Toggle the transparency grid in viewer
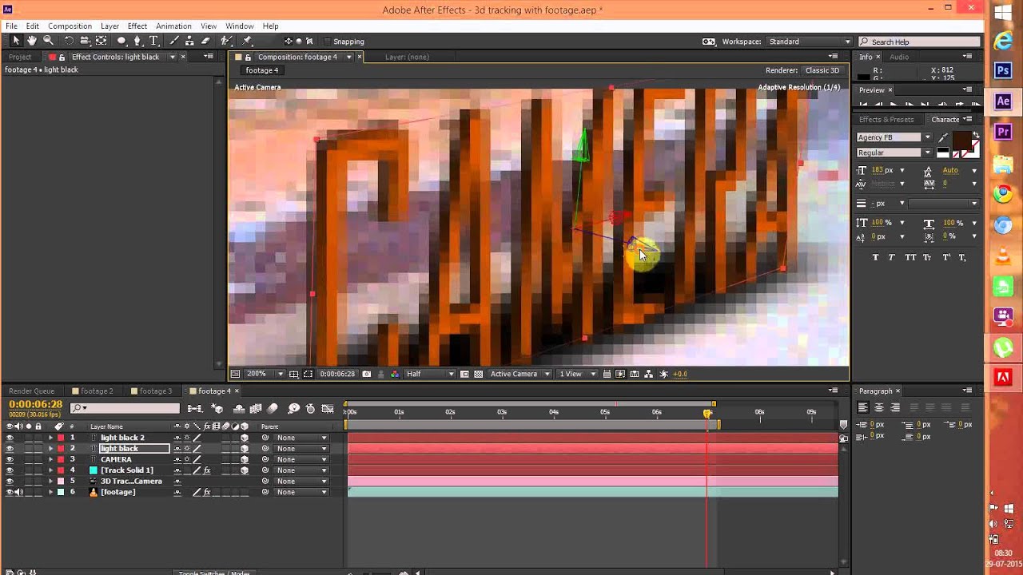 479,374
